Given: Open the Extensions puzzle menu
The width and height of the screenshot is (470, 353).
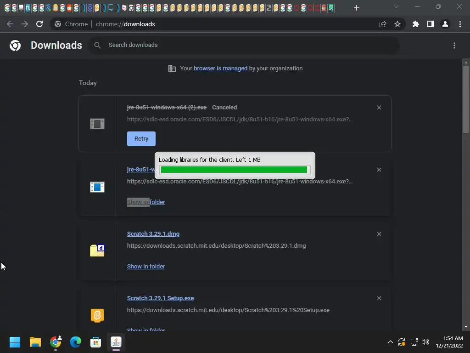Looking at the screenshot, I should pyautogui.click(x=415, y=24).
